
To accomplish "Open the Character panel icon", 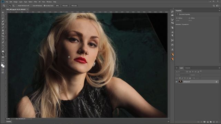I will (172, 32).
